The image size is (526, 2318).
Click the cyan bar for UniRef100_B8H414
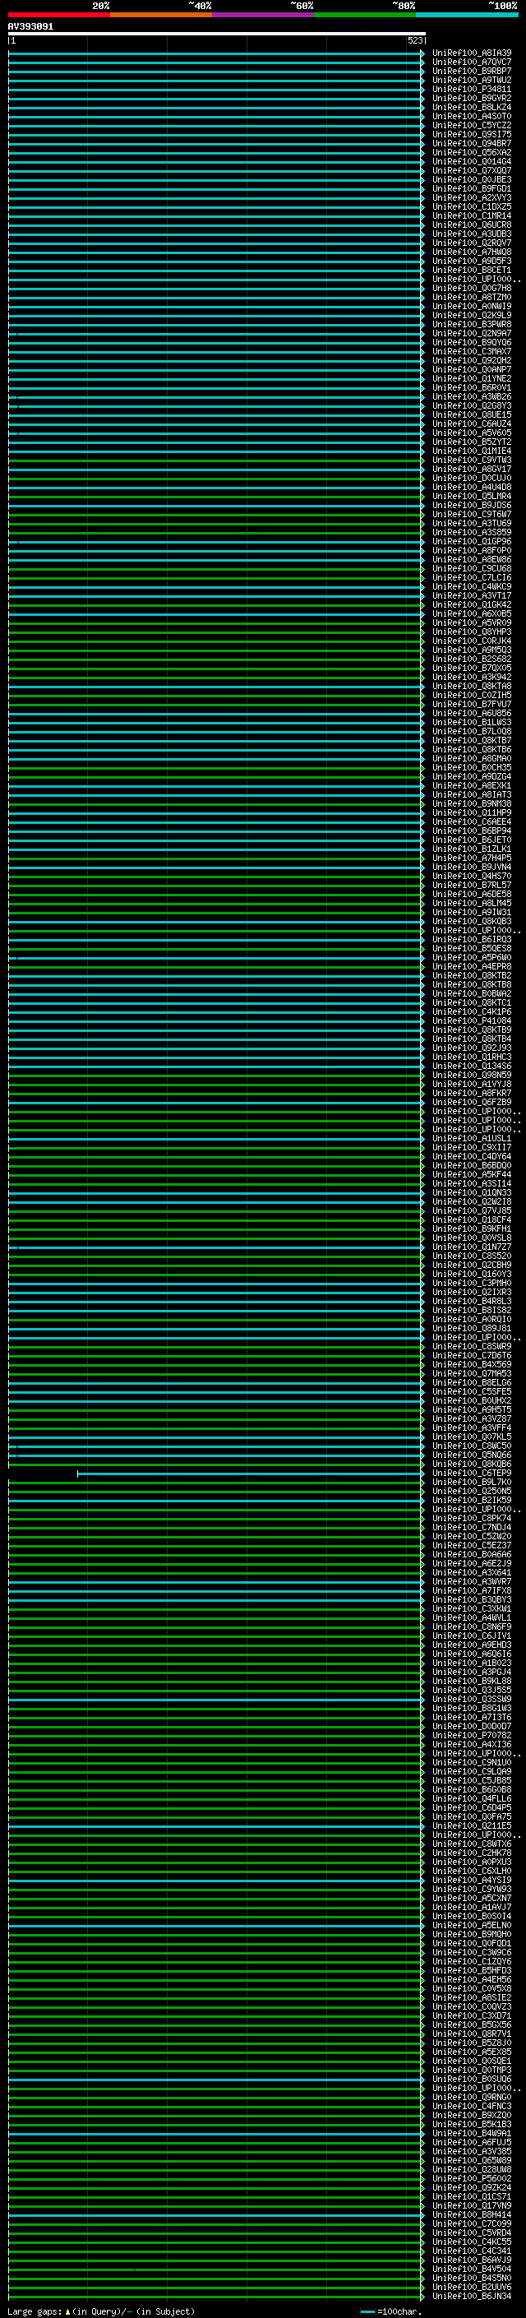pyautogui.click(x=216, y=2215)
